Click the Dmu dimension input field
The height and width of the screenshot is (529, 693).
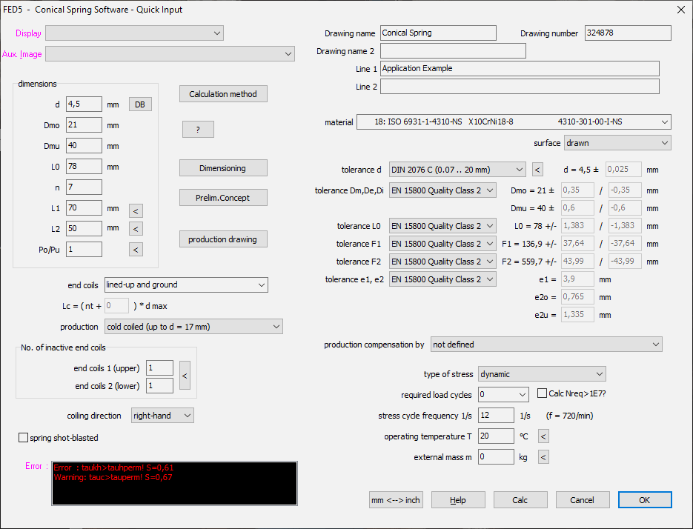click(x=84, y=146)
